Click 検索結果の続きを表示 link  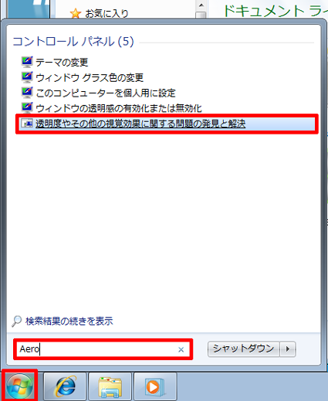point(69,321)
